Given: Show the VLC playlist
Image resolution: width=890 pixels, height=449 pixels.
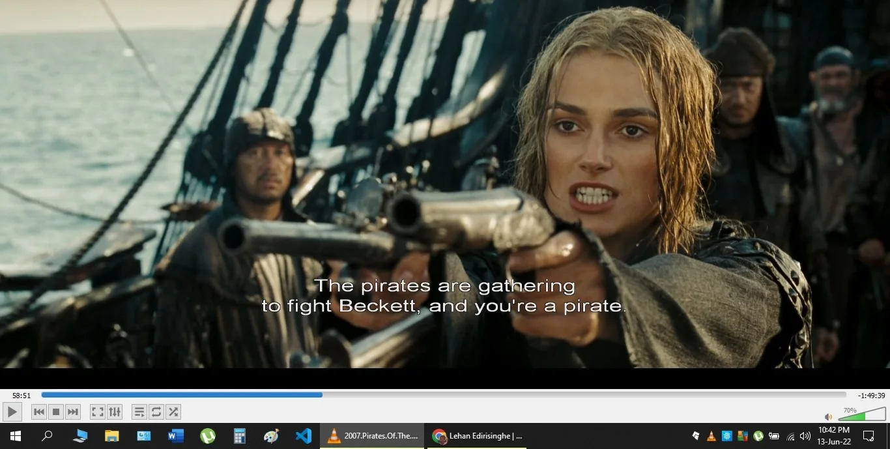Looking at the screenshot, I should [x=139, y=412].
